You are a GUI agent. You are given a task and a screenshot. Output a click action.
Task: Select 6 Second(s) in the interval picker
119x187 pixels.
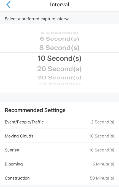59,39
